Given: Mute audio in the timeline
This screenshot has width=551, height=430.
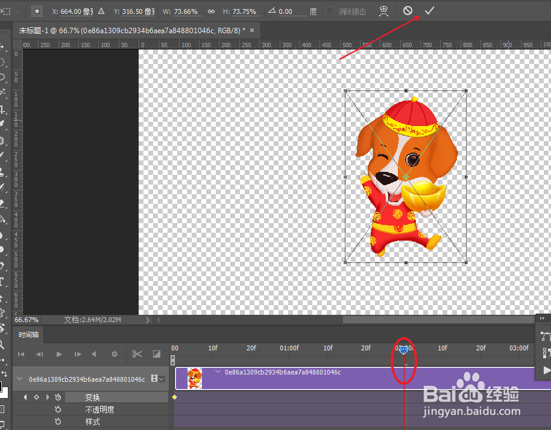Looking at the screenshot, I should 95,354.
